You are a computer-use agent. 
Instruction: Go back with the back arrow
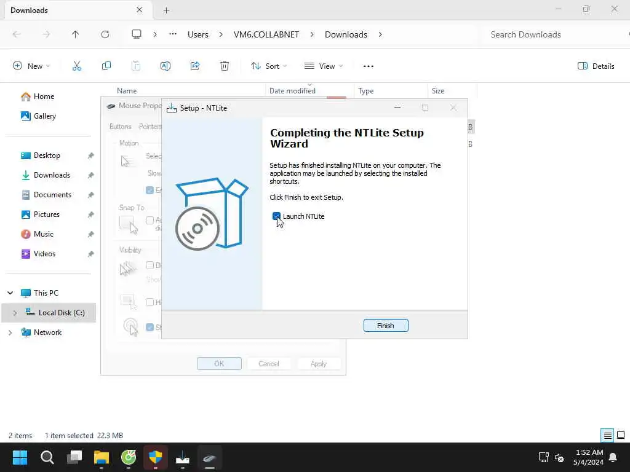(17, 34)
